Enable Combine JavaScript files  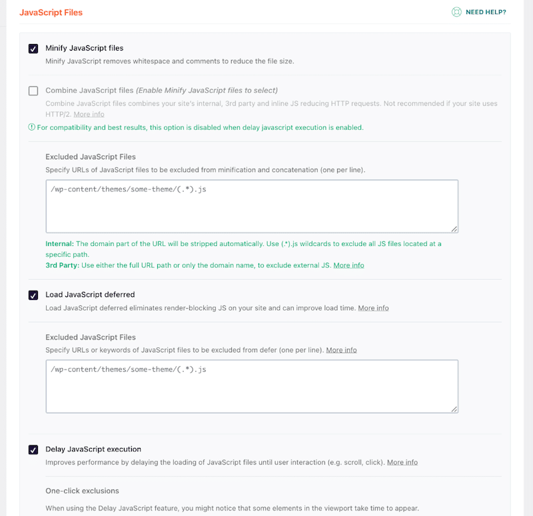[x=33, y=90]
